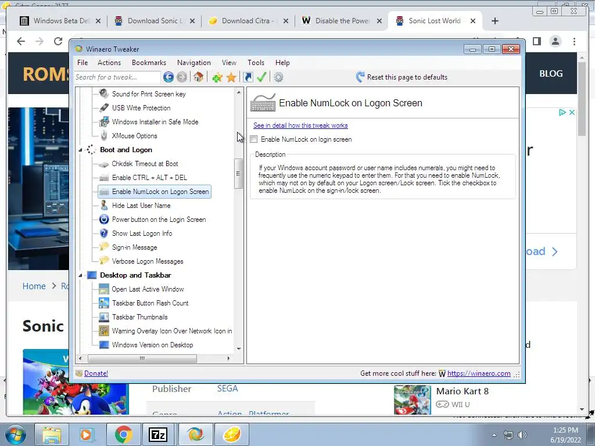The width and height of the screenshot is (595, 446).
Task: Go to Winaero Tweaker home page icon
Action: tap(198, 77)
